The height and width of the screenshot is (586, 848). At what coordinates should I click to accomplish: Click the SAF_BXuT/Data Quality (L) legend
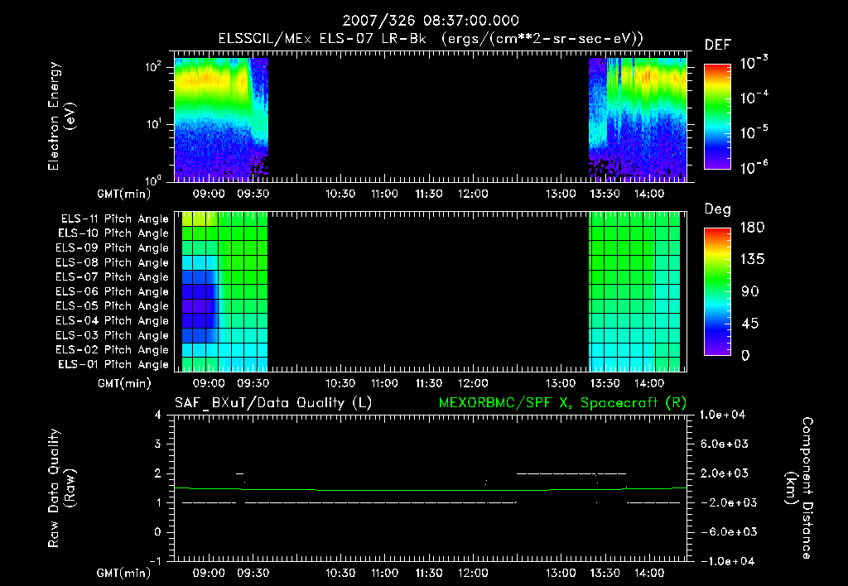273,403
